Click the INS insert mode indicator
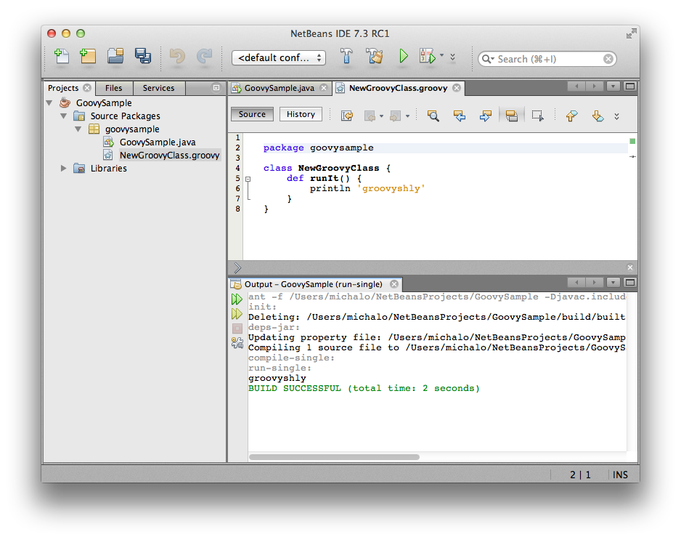Screen dimensions: 681x540 point(620,475)
